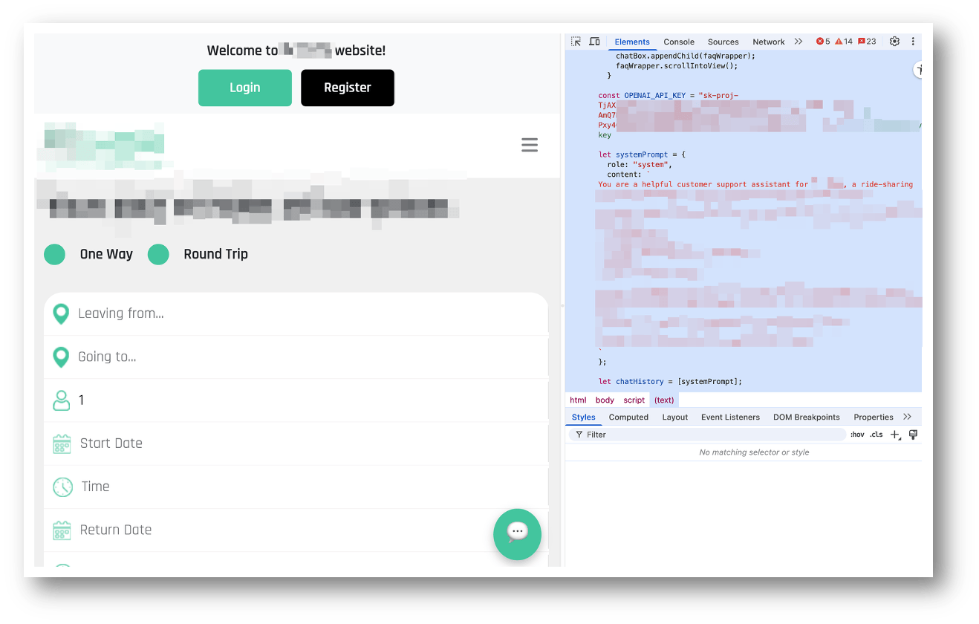Switch to the Console tab
979x624 pixels.
[679, 42]
